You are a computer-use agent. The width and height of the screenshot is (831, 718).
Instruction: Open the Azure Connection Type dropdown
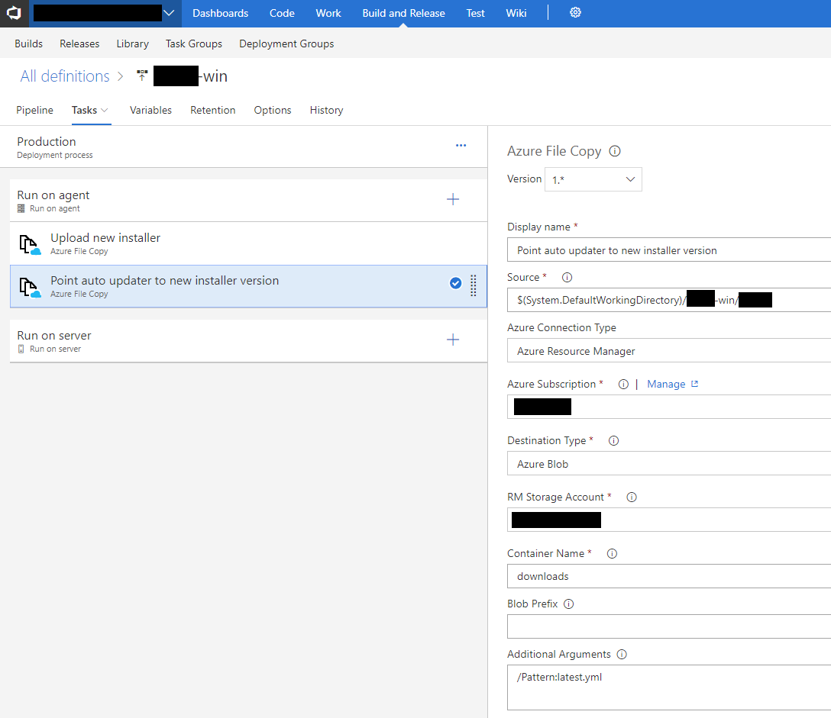click(x=669, y=350)
